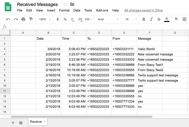Click the horizontal scrollbar
Viewport: 189px width, 127px height.
click(x=81, y=117)
